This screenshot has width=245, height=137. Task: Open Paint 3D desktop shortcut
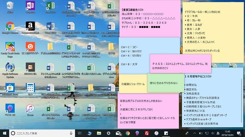click(x=10, y=110)
